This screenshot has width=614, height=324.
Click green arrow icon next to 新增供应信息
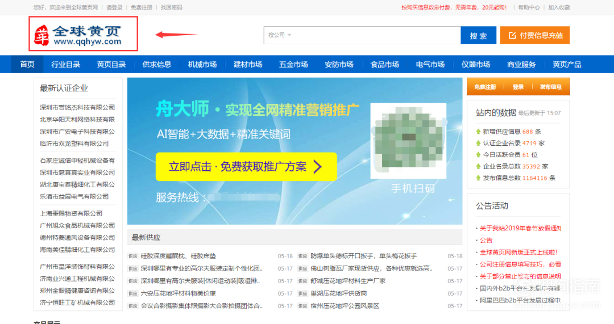coord(478,132)
